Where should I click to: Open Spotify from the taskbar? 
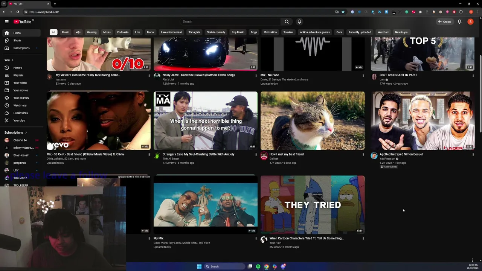258,266
